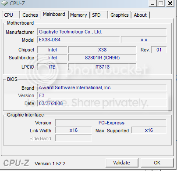Open the Caches tab
The image size is (177, 171).
click(x=30, y=15)
